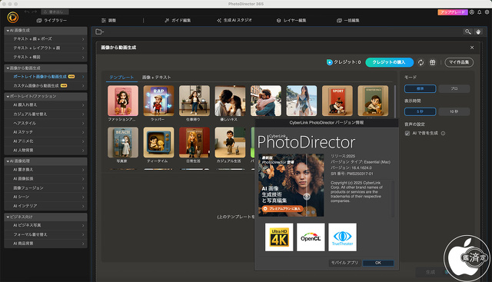Switch to the 画像+テキスト tab
The image size is (492, 282).
tap(157, 77)
